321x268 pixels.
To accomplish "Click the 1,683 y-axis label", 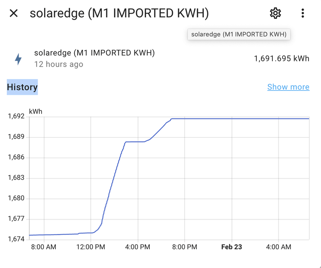I will coord(16,178).
